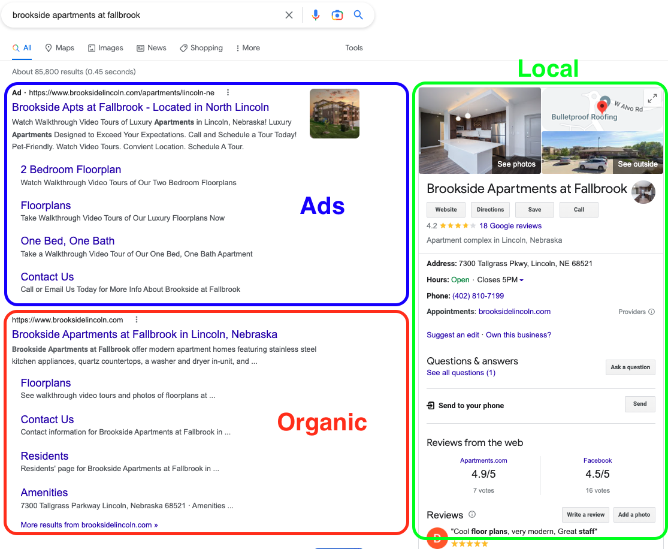This screenshot has height=549, width=668.
Task: Open the Providers info icon
Action: point(651,312)
